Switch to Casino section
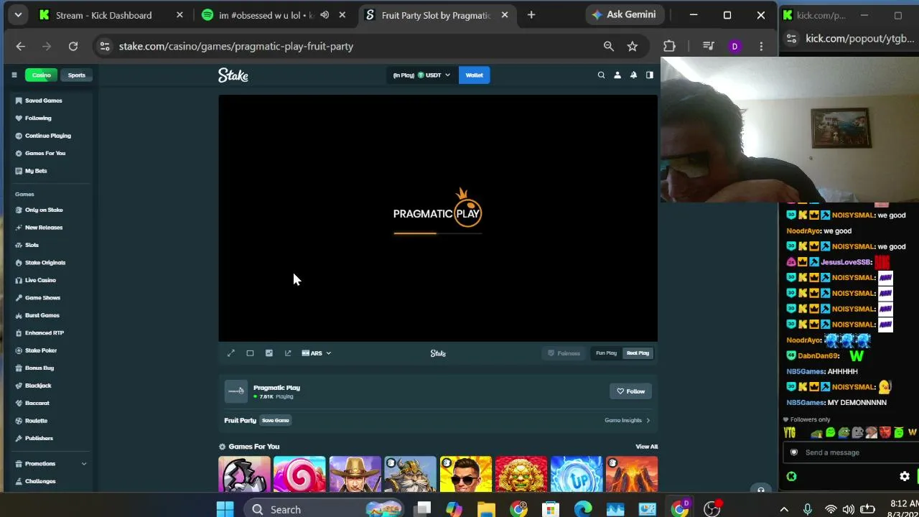Viewport: 919px width, 517px height. [41, 75]
